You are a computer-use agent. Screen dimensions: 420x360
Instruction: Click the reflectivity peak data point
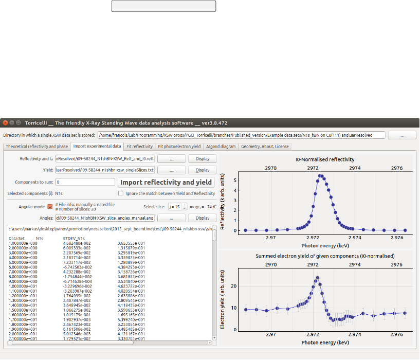pos(320,176)
